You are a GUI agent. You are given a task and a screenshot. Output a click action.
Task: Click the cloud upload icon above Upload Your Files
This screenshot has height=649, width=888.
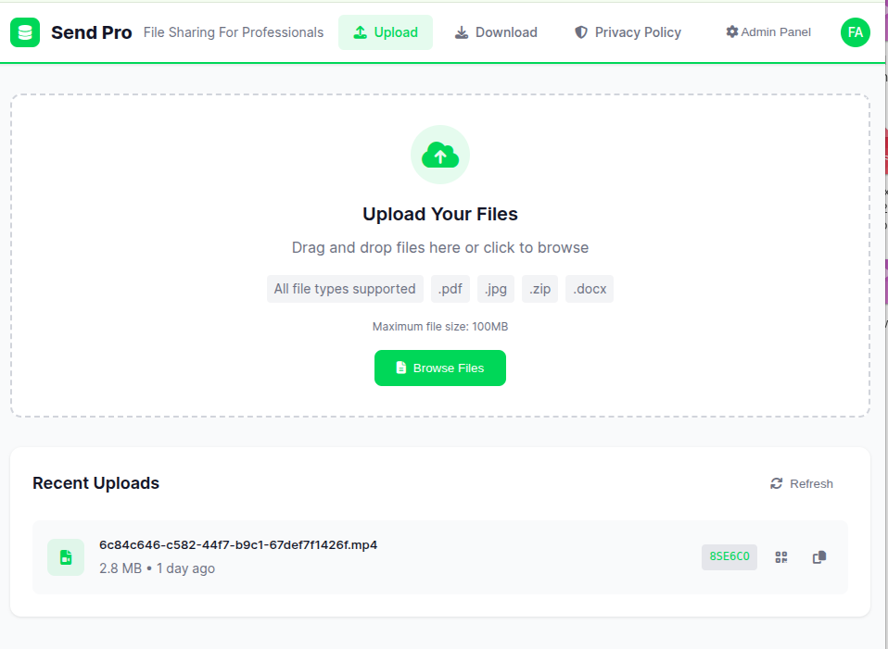(x=439, y=155)
